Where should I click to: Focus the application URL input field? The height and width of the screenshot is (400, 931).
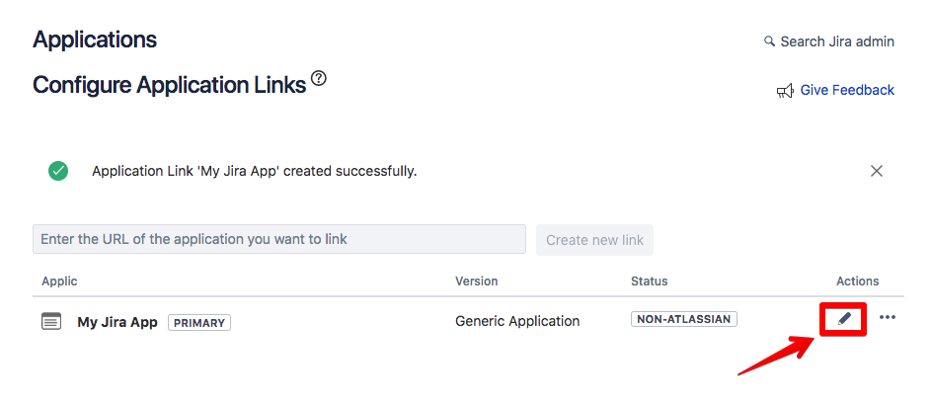(278, 239)
